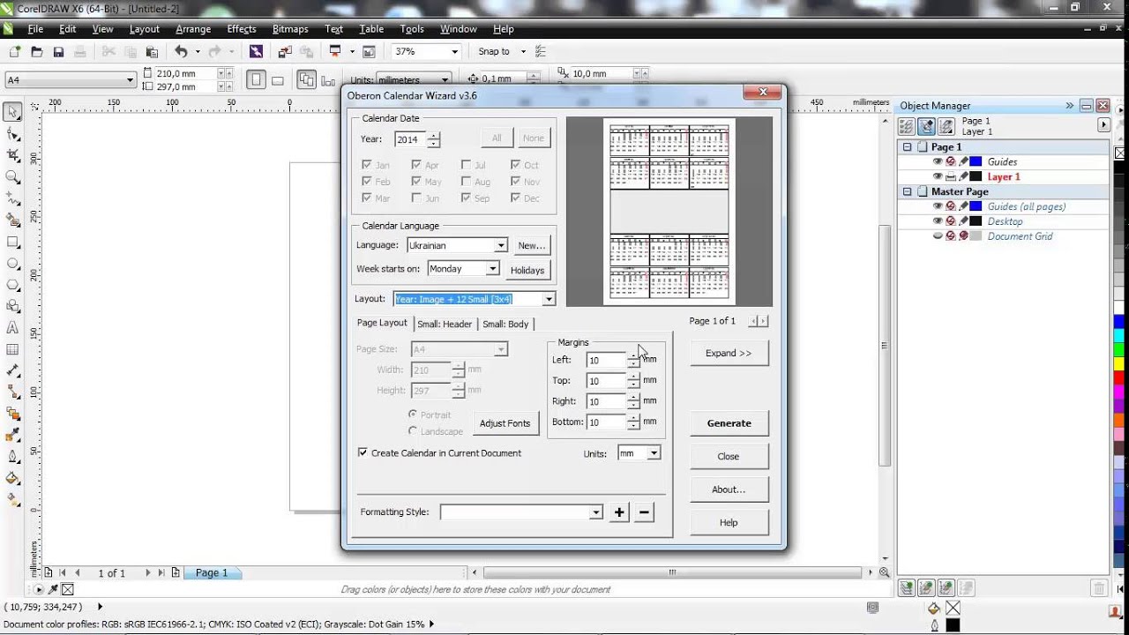Open the Margins Units mm dropdown
1129x635 pixels.
tap(654, 452)
